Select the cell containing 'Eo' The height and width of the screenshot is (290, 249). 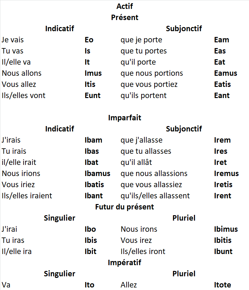pyautogui.click(x=89, y=40)
